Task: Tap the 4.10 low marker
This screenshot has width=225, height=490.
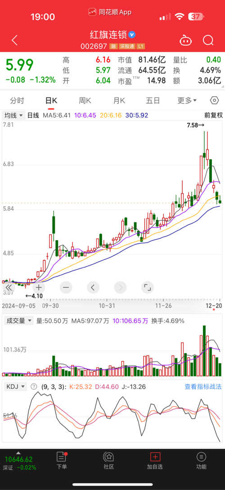Action: click(34, 296)
